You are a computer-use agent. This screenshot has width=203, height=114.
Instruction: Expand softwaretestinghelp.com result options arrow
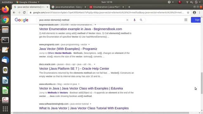click(x=90, y=104)
